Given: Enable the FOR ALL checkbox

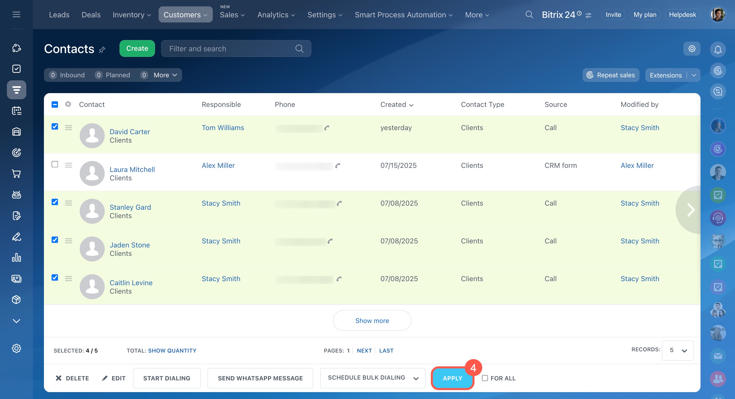Looking at the screenshot, I should pyautogui.click(x=484, y=378).
